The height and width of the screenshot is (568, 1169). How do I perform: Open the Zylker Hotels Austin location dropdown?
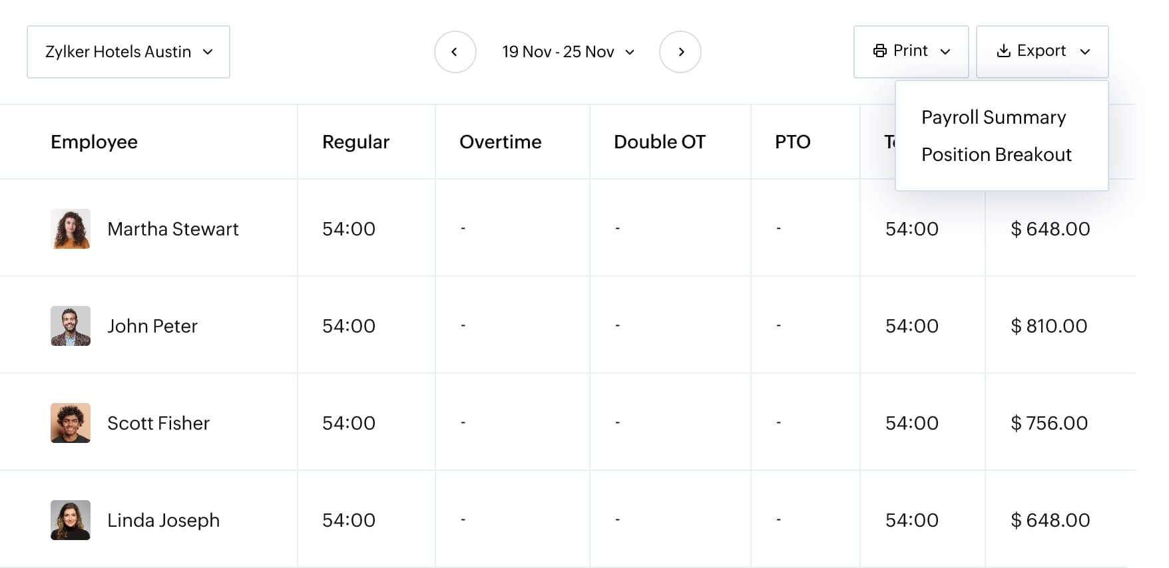(128, 51)
